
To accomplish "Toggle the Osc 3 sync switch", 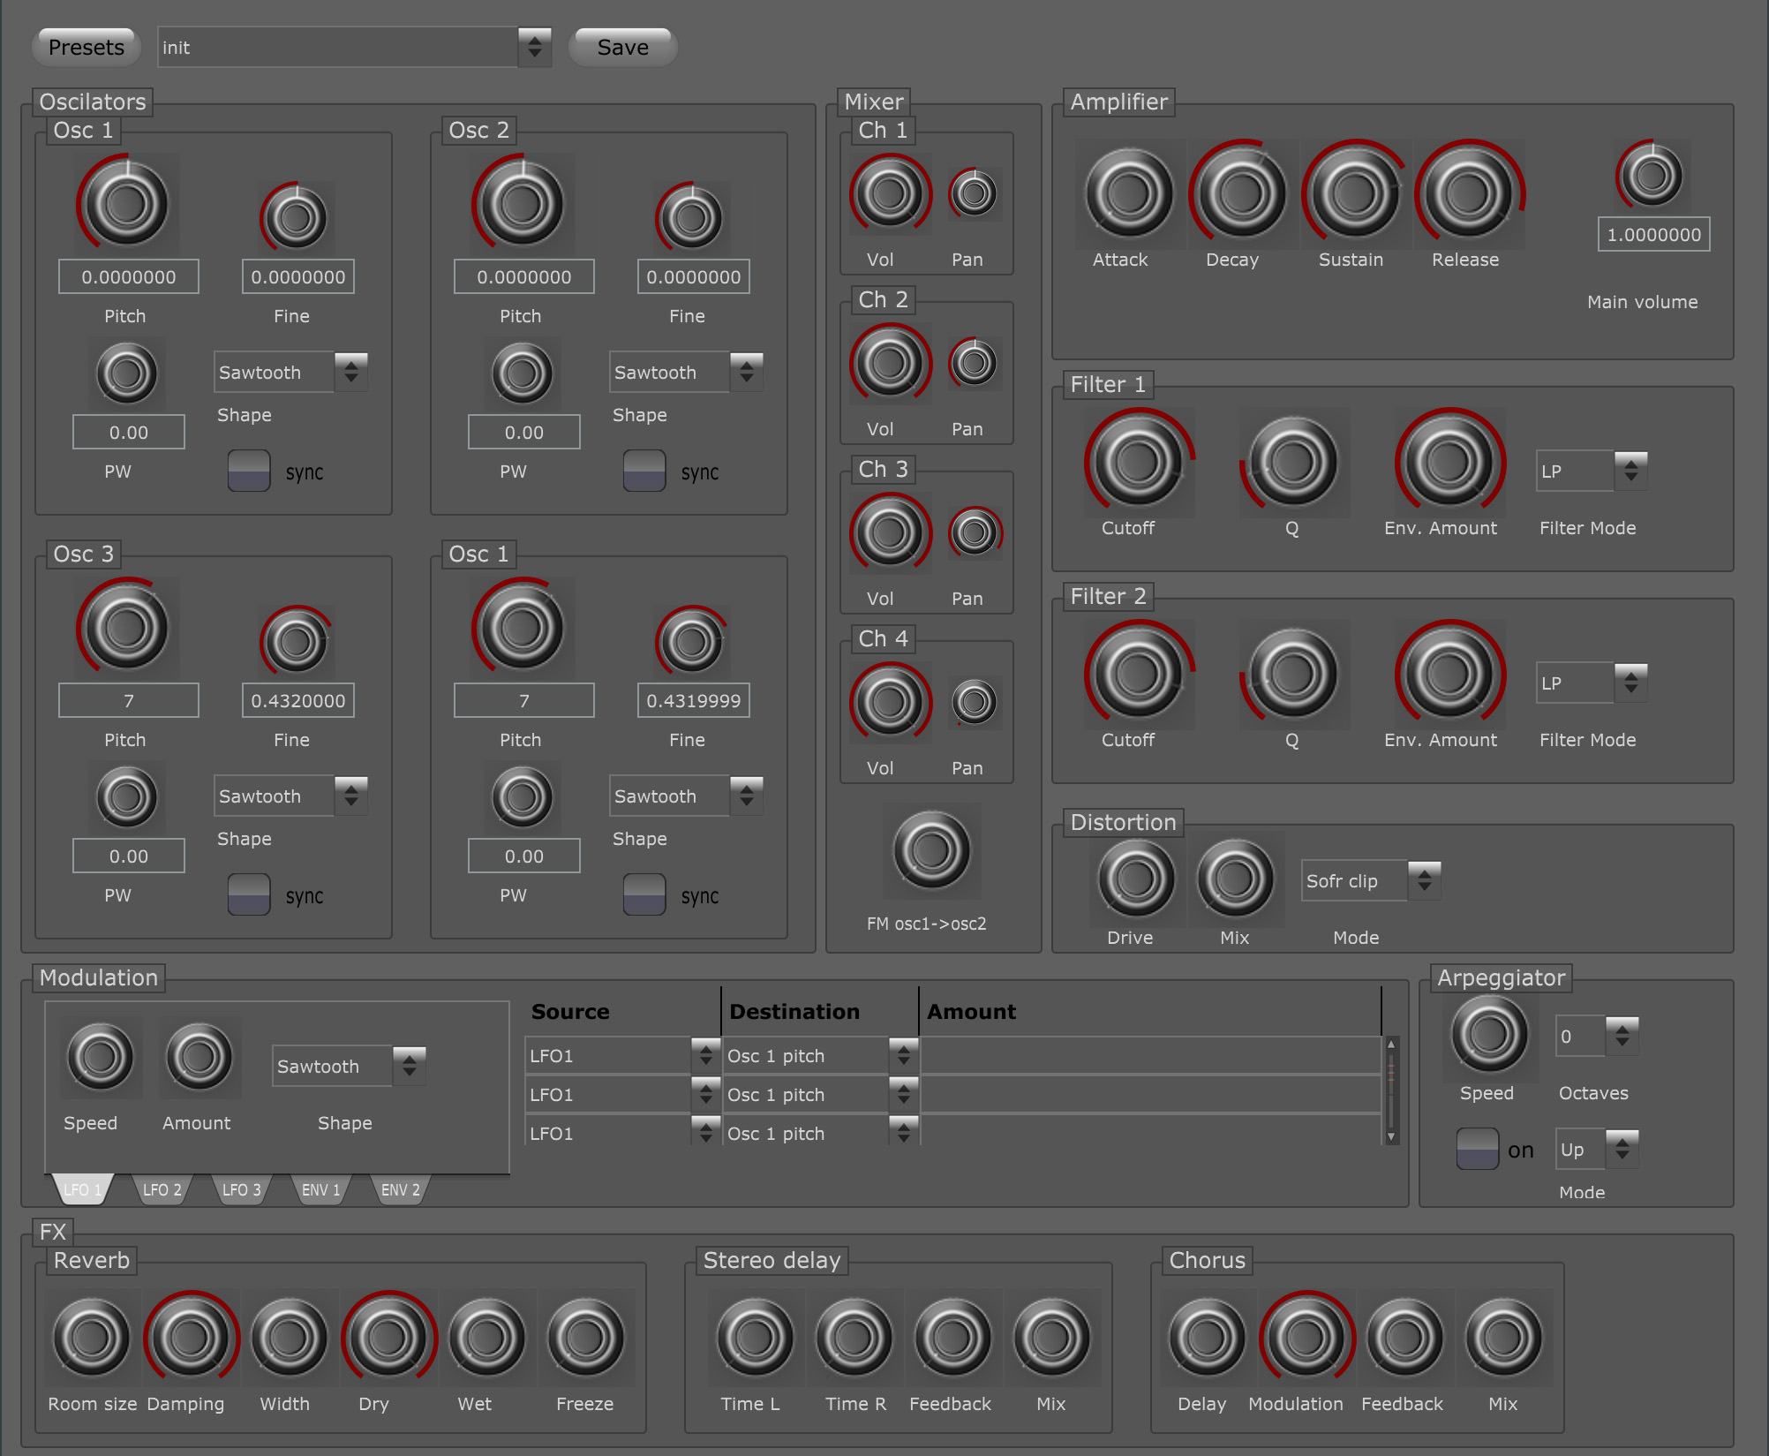I will click(x=249, y=894).
